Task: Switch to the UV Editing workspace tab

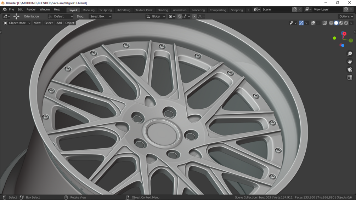Action: click(x=124, y=10)
